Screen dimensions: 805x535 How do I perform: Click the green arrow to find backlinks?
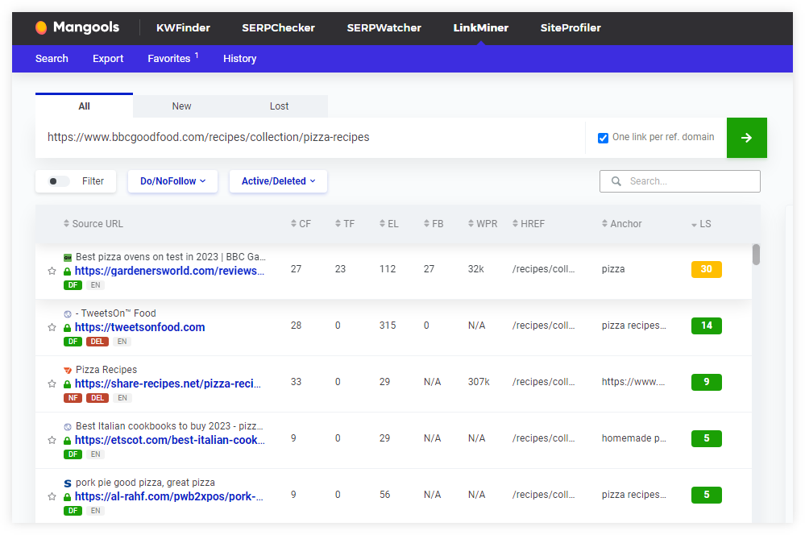746,138
